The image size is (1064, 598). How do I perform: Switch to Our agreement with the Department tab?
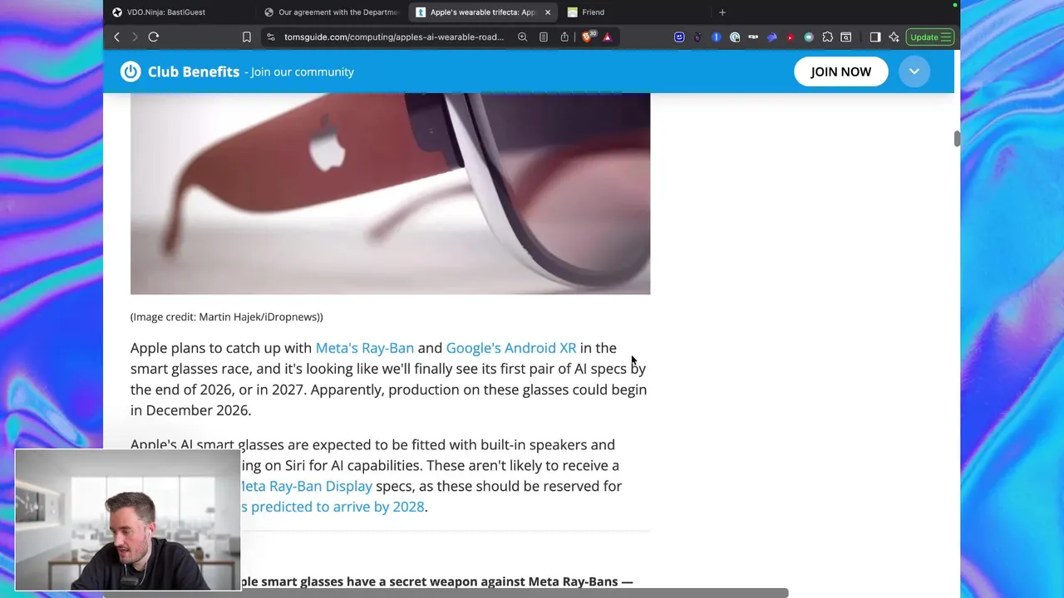(x=332, y=12)
